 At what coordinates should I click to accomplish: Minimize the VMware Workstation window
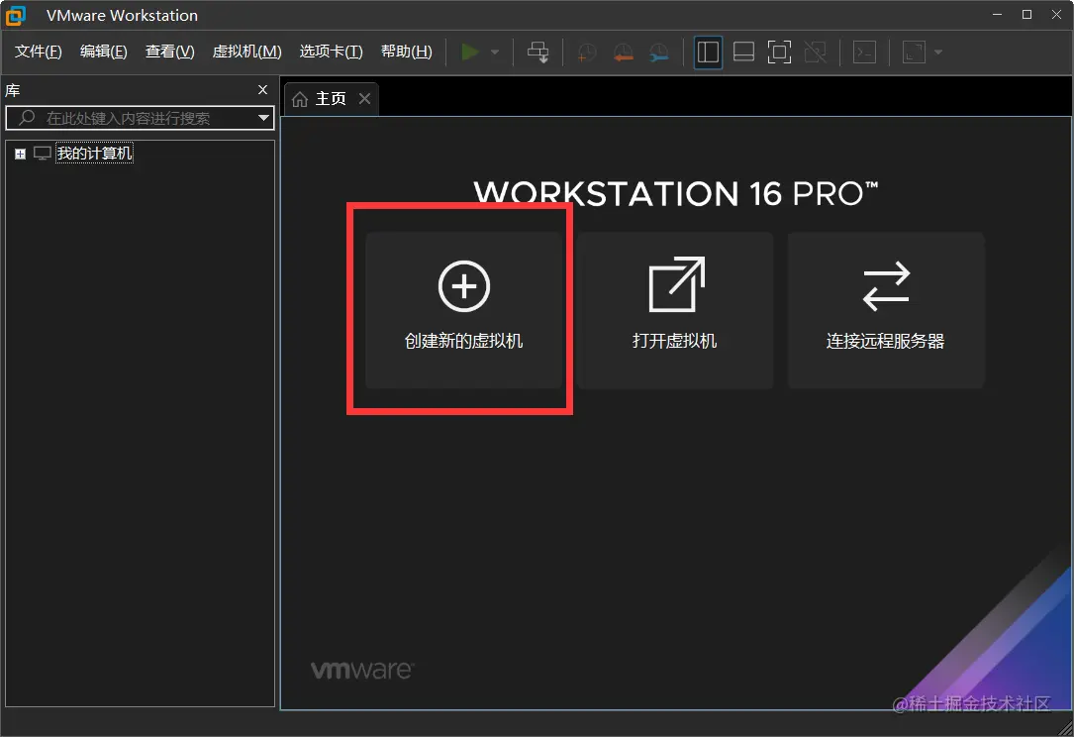[998, 15]
